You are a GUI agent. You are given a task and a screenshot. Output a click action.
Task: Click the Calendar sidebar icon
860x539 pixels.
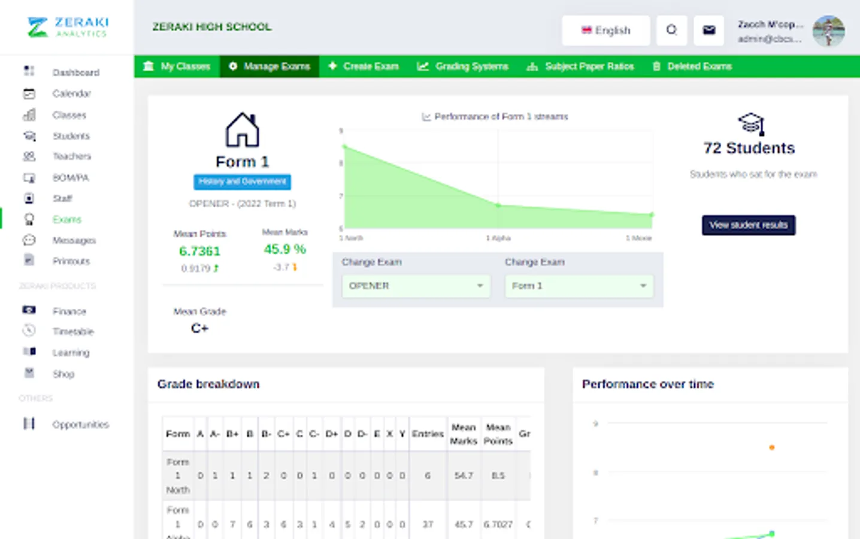(x=29, y=93)
